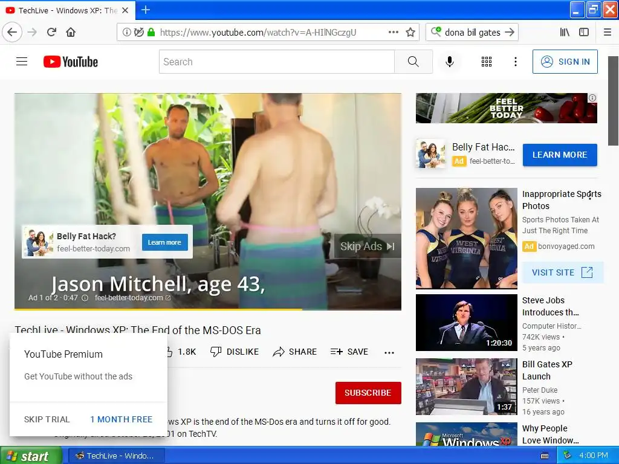This screenshot has height=464, width=619.
Task: Close the TechLive browser tab
Action: tap(125, 10)
